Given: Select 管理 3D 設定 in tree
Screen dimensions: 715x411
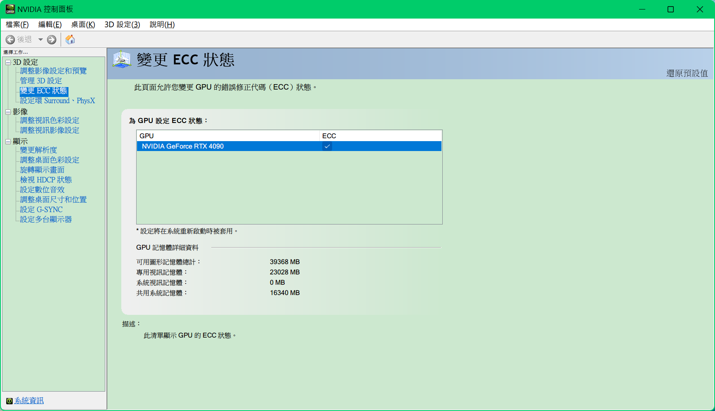Looking at the screenshot, I should 41,81.
